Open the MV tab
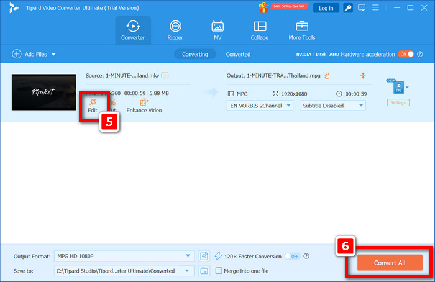 217,30
